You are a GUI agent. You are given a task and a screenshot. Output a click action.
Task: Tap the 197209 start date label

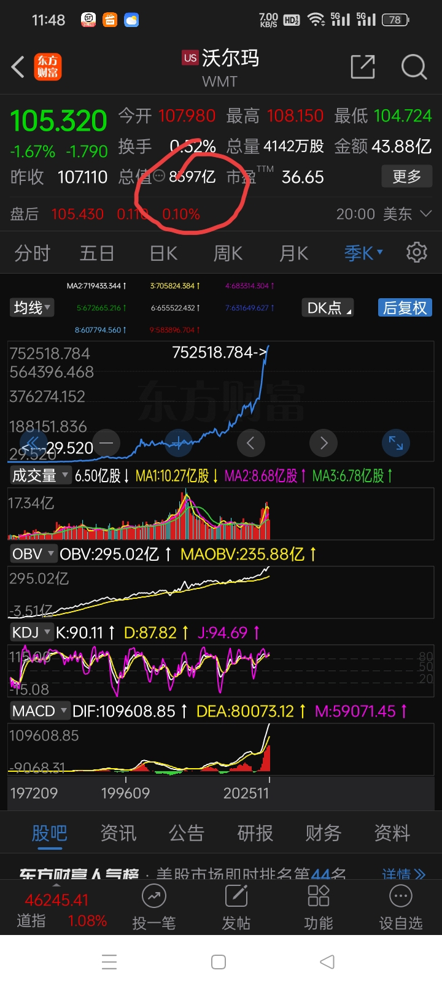coord(34,793)
